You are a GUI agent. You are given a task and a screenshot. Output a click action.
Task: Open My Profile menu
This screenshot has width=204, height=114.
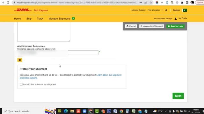(x=183, y=18)
